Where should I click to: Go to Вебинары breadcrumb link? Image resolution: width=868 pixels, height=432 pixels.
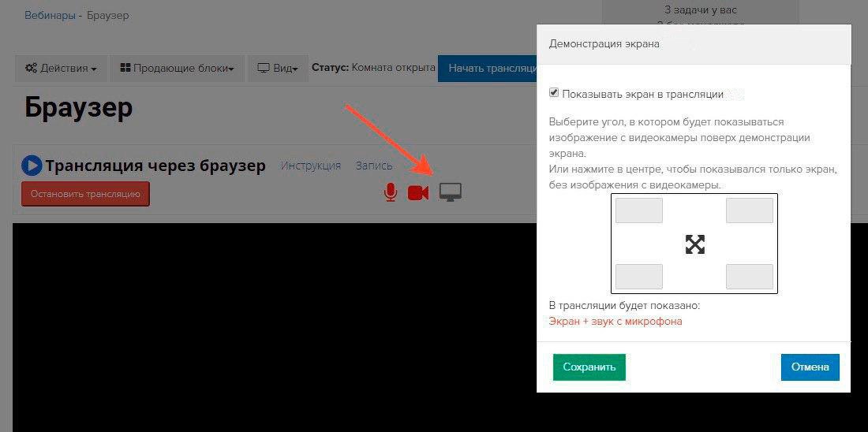click(50, 16)
